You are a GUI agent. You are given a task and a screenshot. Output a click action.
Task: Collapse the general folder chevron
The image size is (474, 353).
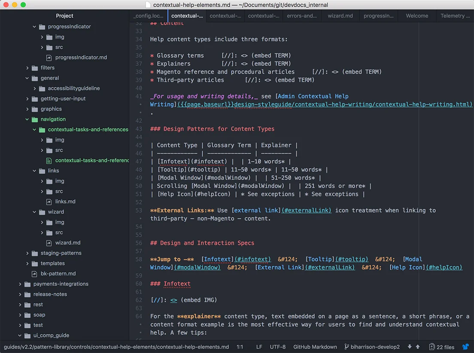[27, 78]
